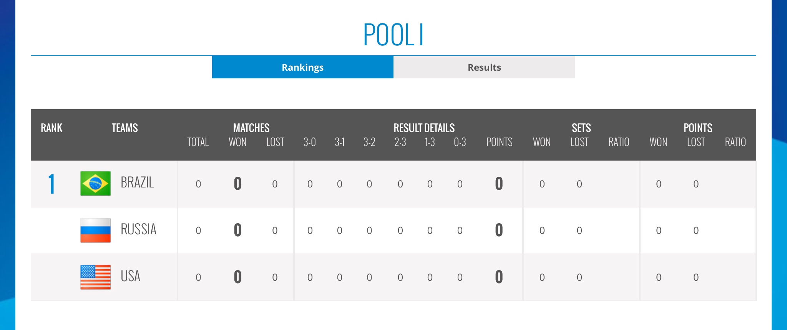Click the TOTAL matches subheader
This screenshot has height=330, width=787.
pyautogui.click(x=198, y=142)
